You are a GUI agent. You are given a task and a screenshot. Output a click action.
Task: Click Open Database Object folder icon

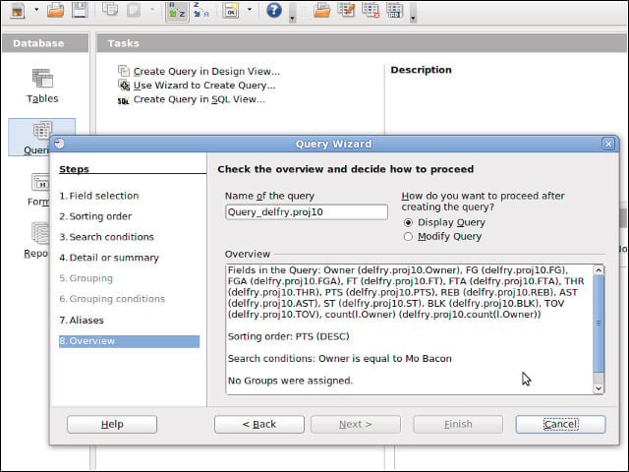point(321,10)
